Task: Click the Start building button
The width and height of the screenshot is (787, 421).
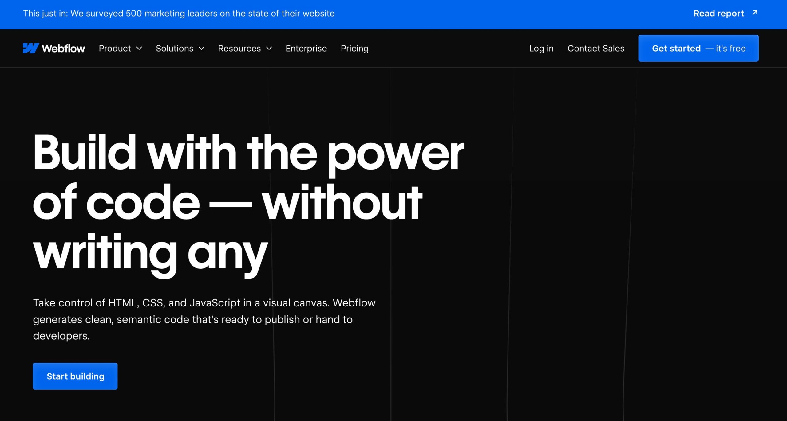Action: (x=75, y=376)
